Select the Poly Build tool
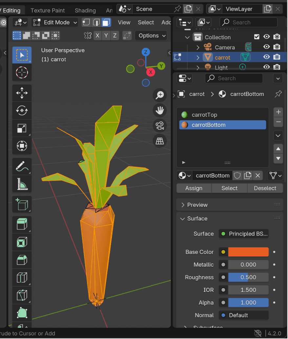This screenshot has height=339, width=288. (x=22, y=313)
